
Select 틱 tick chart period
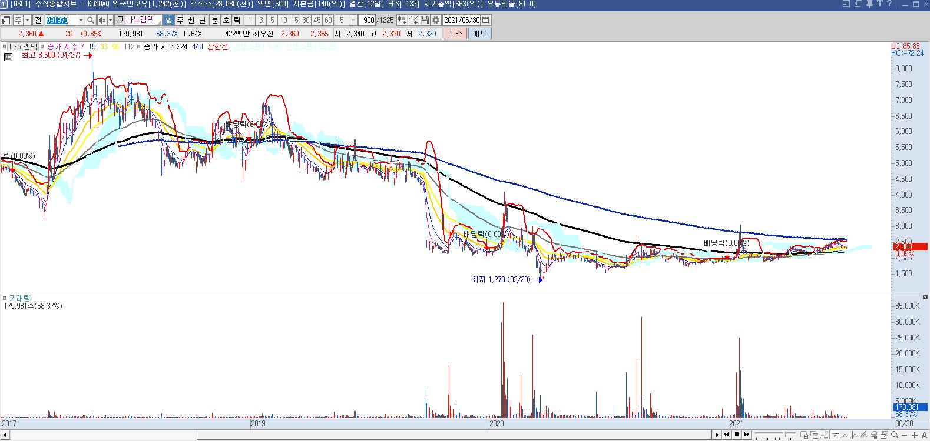pos(237,20)
